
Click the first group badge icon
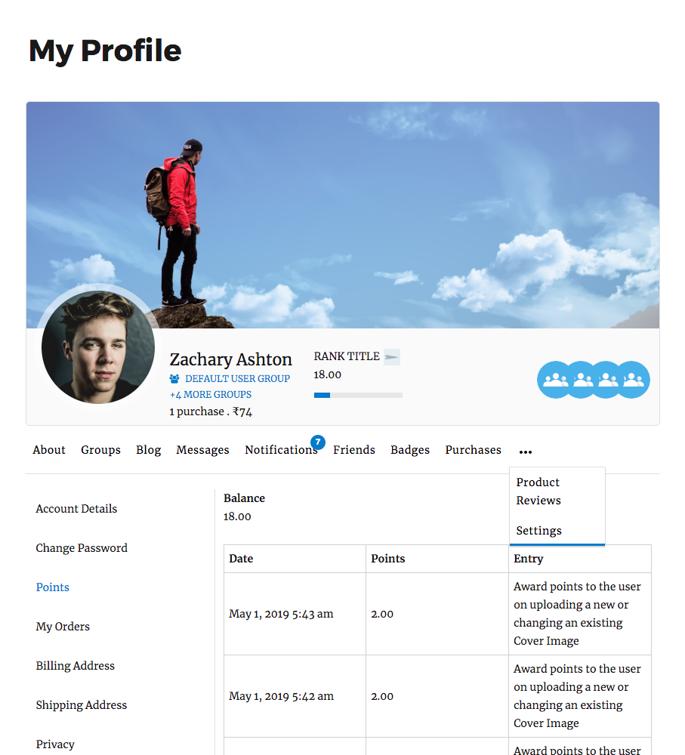(555, 380)
